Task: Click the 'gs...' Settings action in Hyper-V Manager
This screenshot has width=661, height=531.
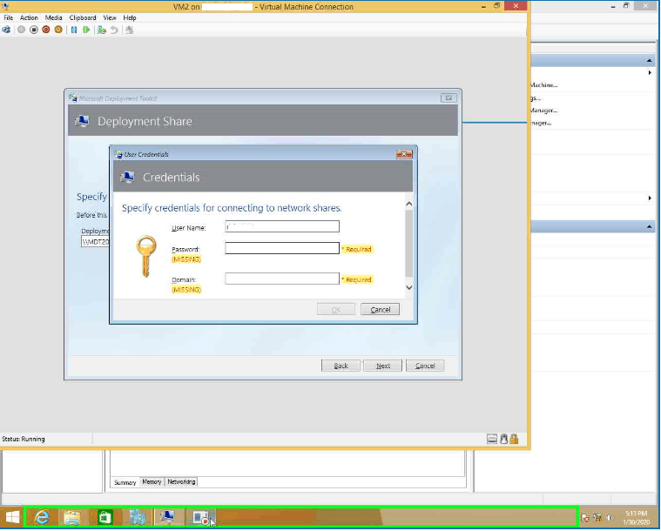Action: (x=536, y=98)
